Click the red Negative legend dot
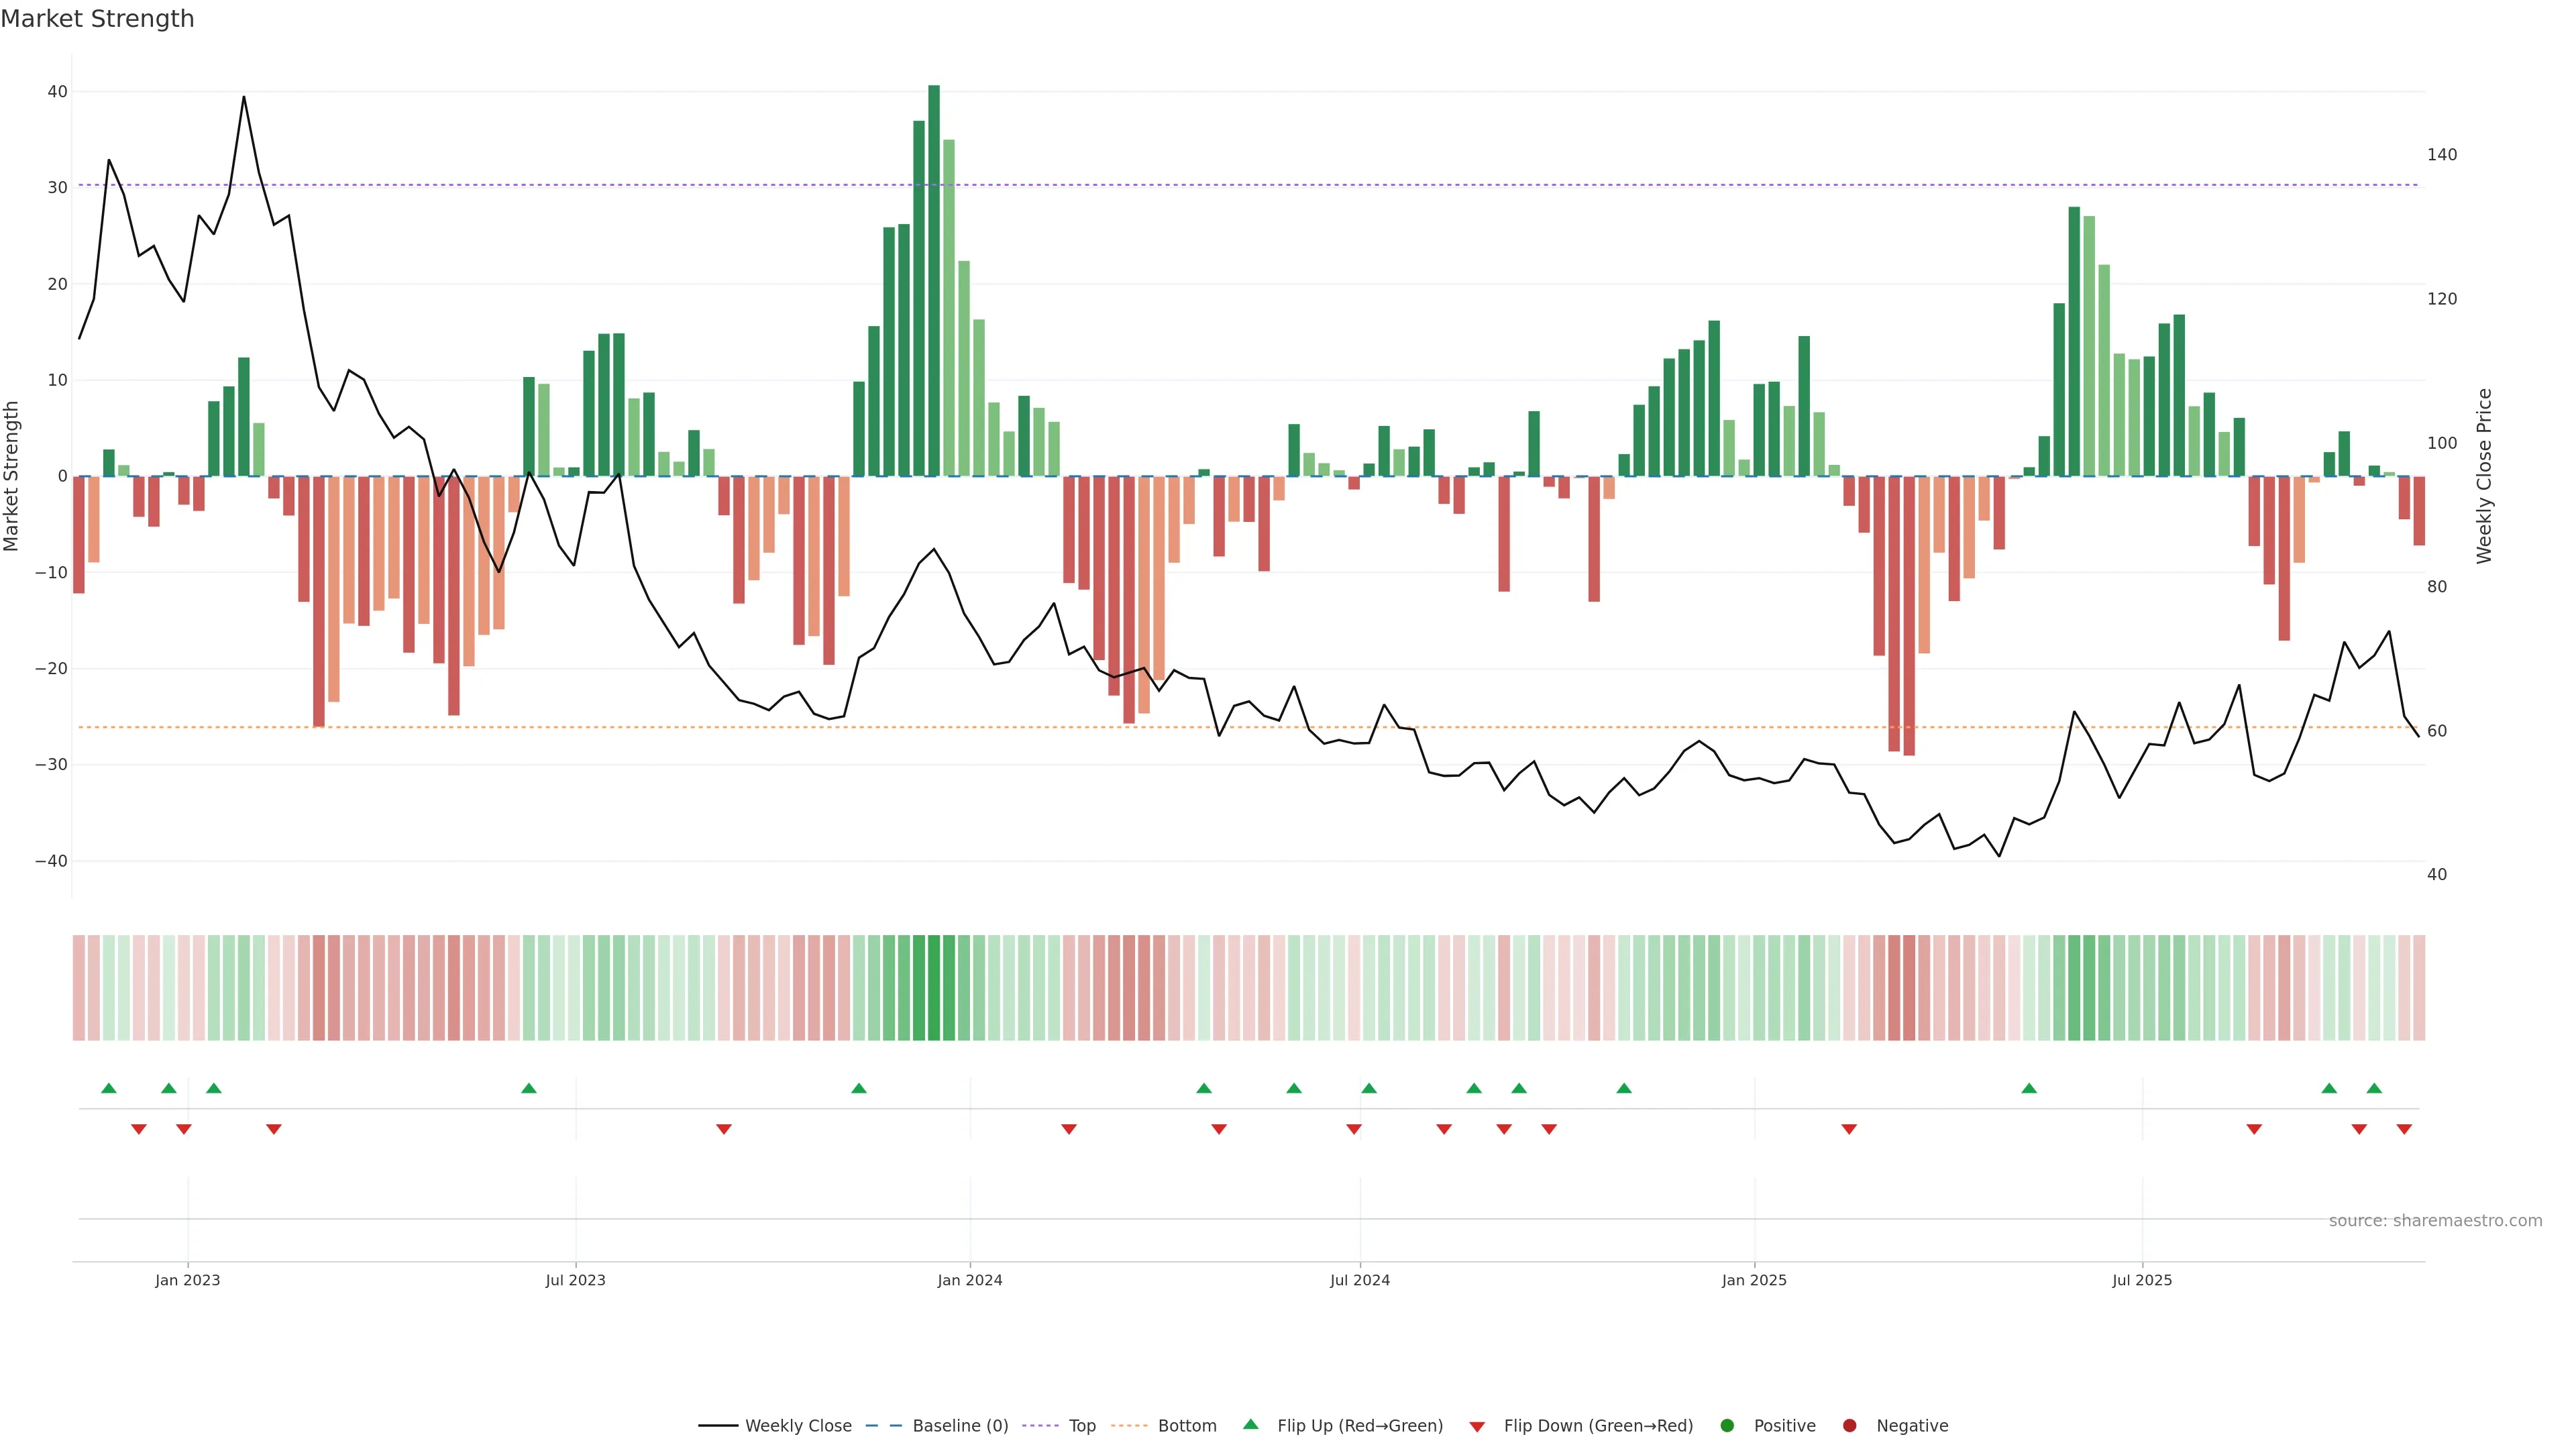Image resolution: width=2576 pixels, height=1449 pixels. pyautogui.click(x=1849, y=1425)
